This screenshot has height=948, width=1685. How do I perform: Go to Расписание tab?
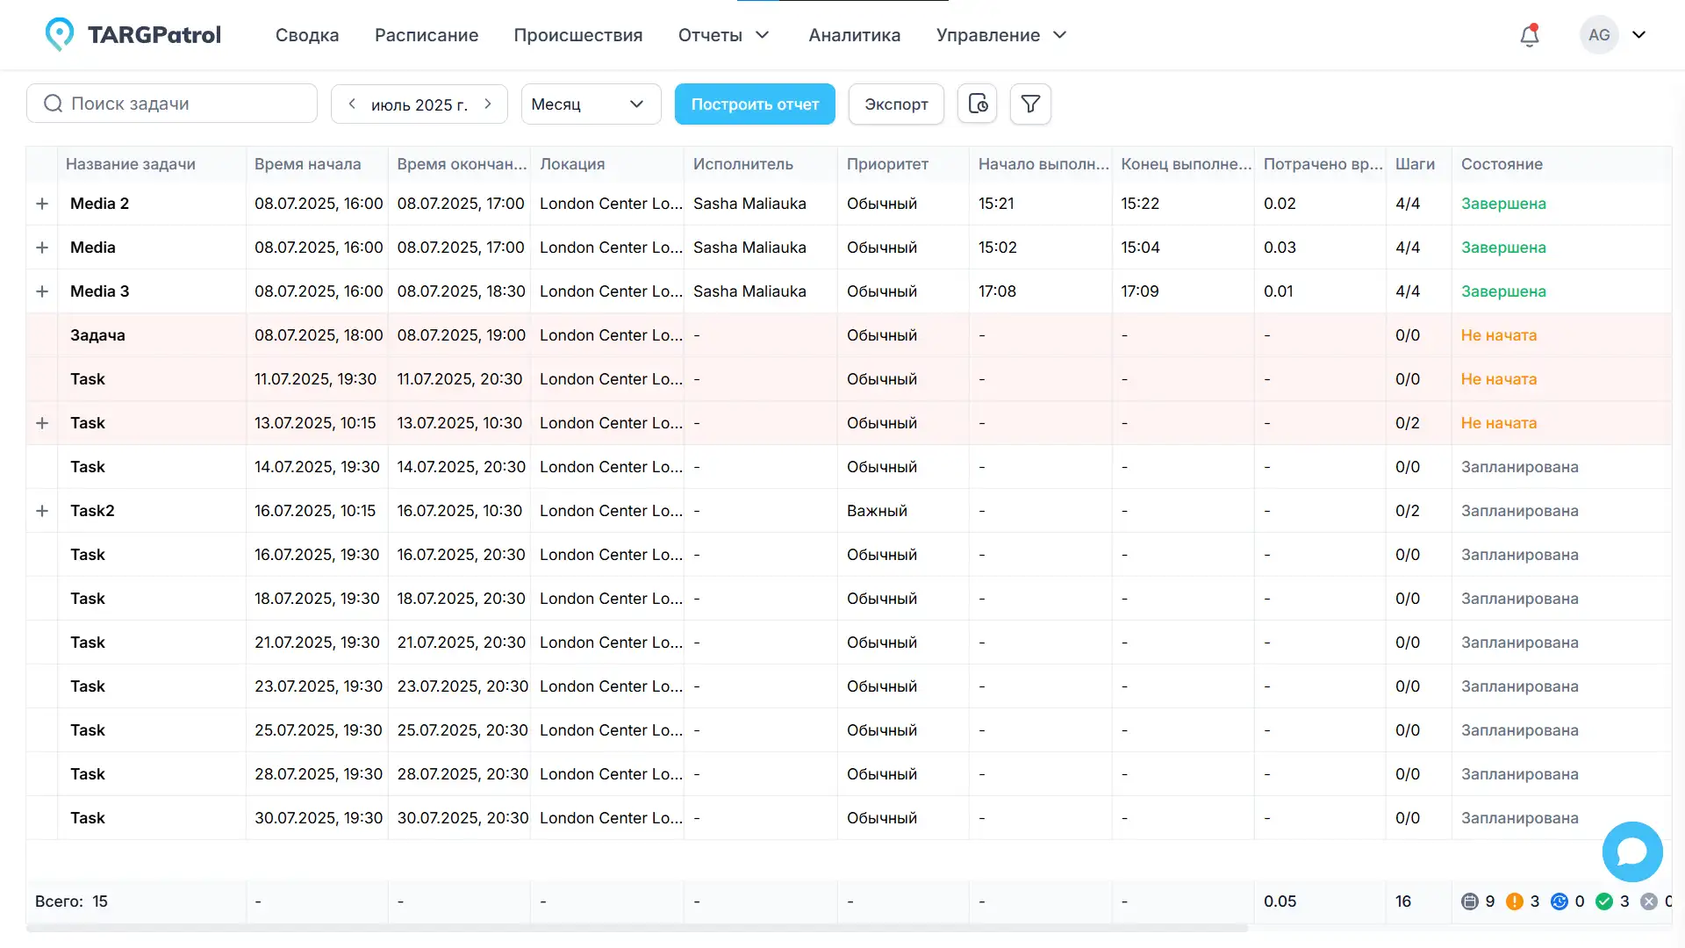point(427,35)
